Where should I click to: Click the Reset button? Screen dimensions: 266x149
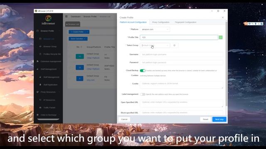[205, 120]
